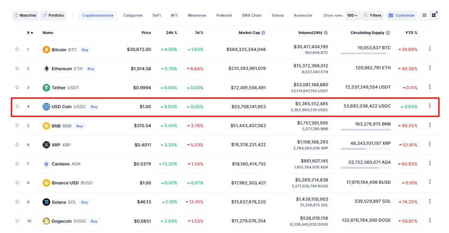Click the Bitcoin logo icon
This screenshot has height=233, width=449.
tap(46, 49)
